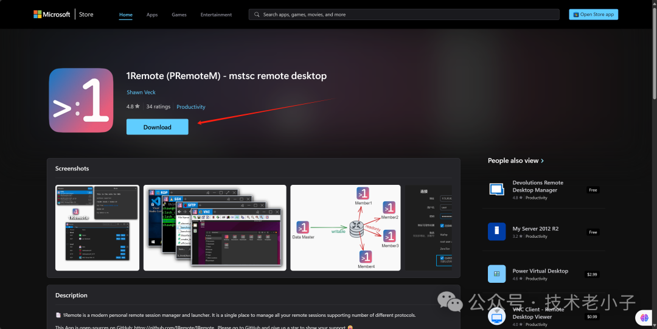Select the My Server 2012 R2 icon
The image size is (657, 329).
pos(496,232)
